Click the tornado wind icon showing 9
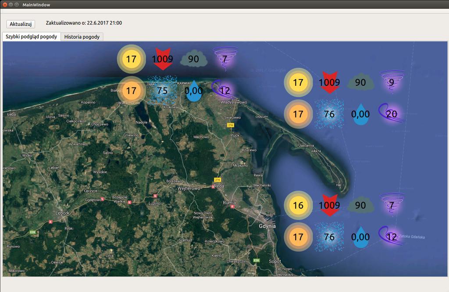 pos(392,82)
